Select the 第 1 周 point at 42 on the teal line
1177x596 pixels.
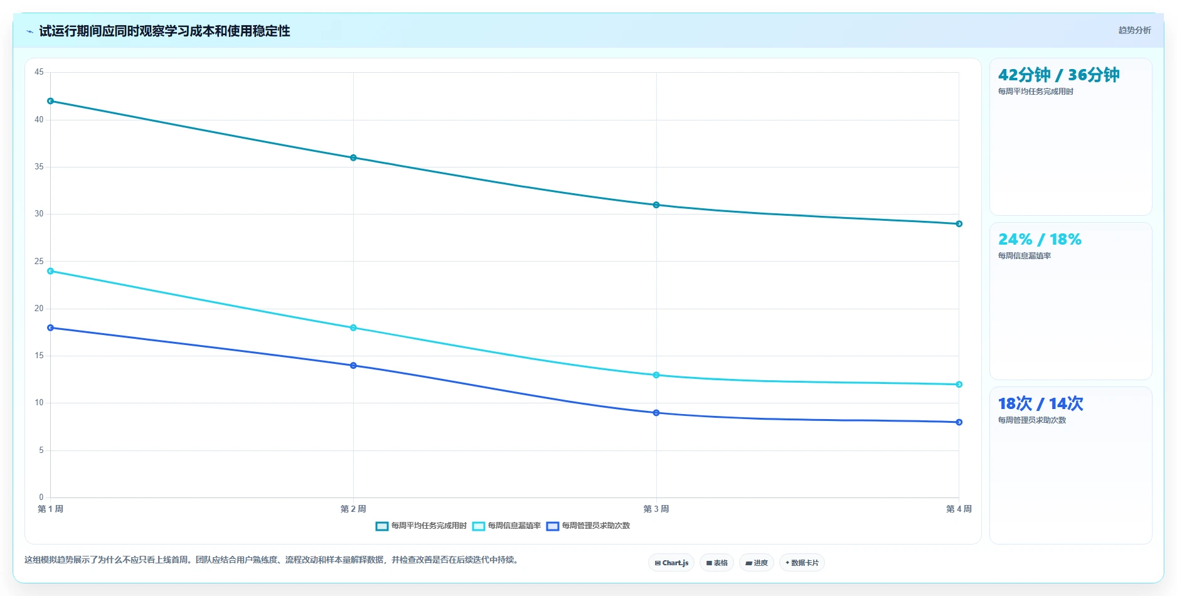click(x=51, y=101)
